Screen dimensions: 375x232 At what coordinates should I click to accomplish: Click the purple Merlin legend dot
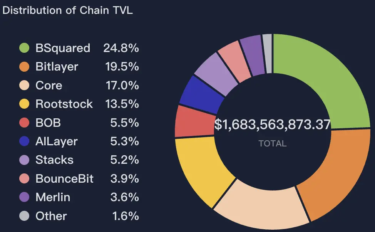click(x=24, y=197)
